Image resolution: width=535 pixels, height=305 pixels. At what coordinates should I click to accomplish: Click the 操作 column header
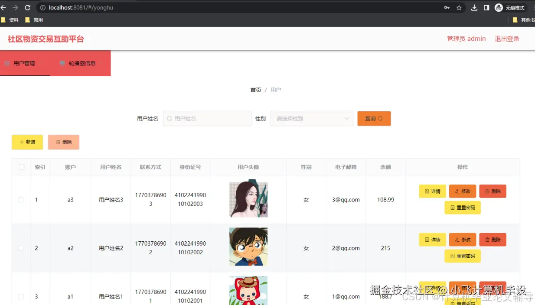463,167
